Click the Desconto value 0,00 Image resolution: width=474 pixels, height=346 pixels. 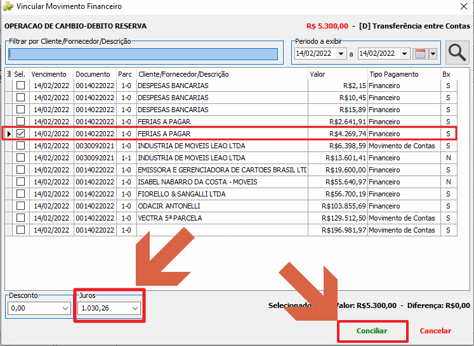pyautogui.click(x=18, y=308)
